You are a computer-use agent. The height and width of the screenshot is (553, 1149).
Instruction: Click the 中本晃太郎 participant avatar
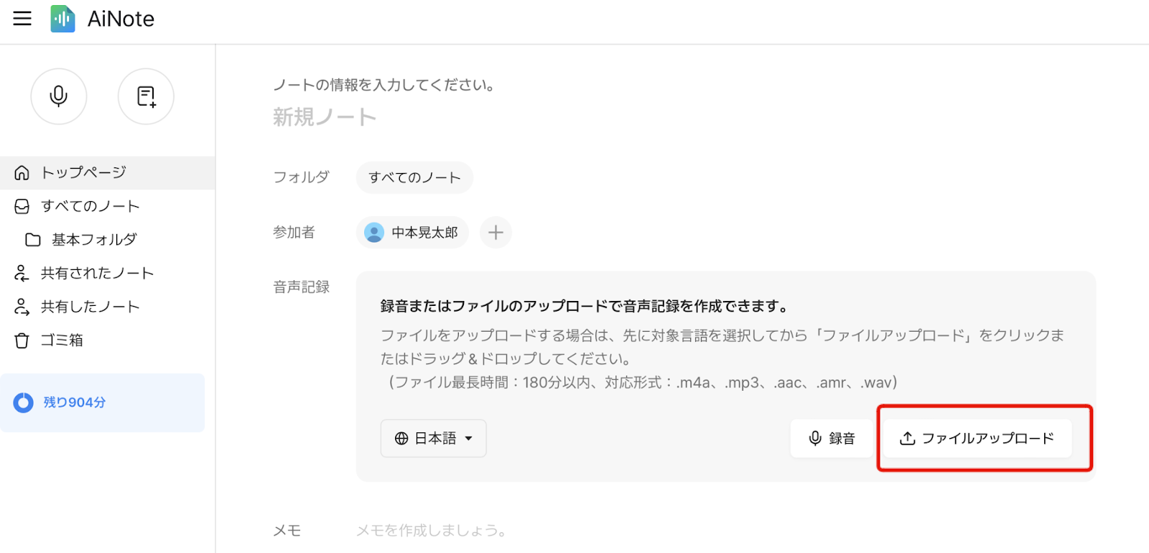click(374, 233)
